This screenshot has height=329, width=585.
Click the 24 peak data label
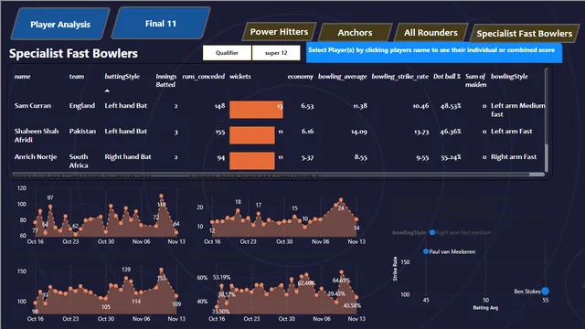point(341,207)
